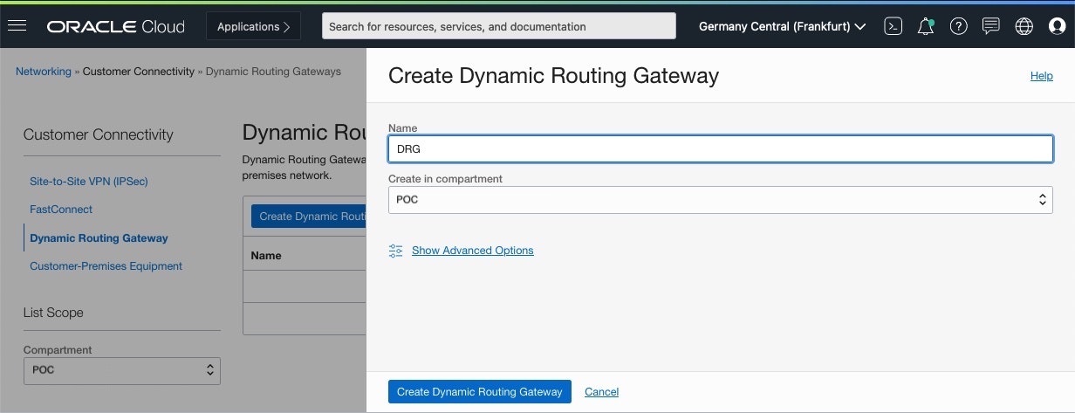Click the Oracle Cloud logo
1075x413 pixels.
pyautogui.click(x=116, y=27)
